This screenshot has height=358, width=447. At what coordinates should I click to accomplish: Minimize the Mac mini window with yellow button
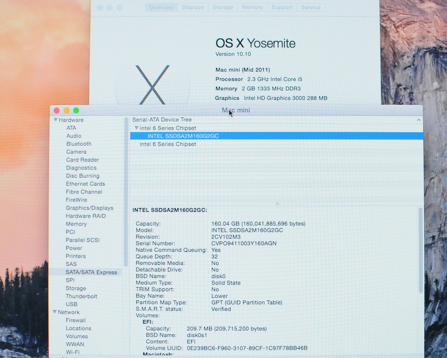pyautogui.click(x=67, y=111)
